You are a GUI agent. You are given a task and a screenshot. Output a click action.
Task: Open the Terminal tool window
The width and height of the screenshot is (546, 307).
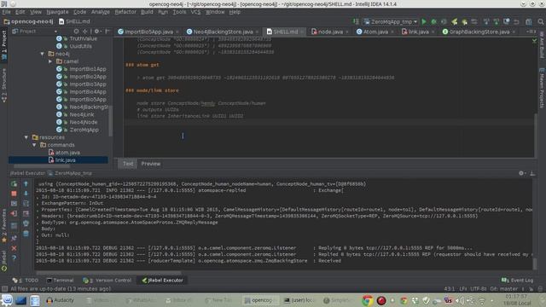tap(60, 281)
